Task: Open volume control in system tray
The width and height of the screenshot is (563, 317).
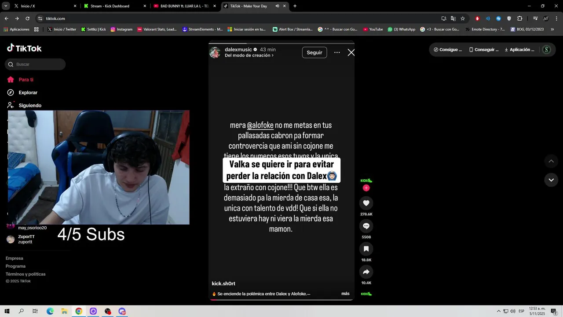Action: (512, 311)
